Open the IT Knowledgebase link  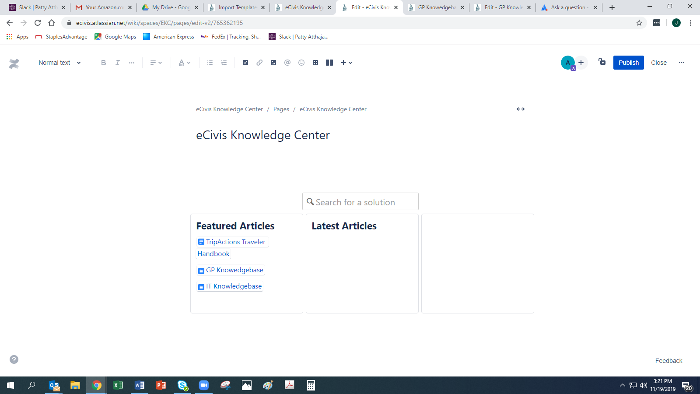pyautogui.click(x=230, y=286)
